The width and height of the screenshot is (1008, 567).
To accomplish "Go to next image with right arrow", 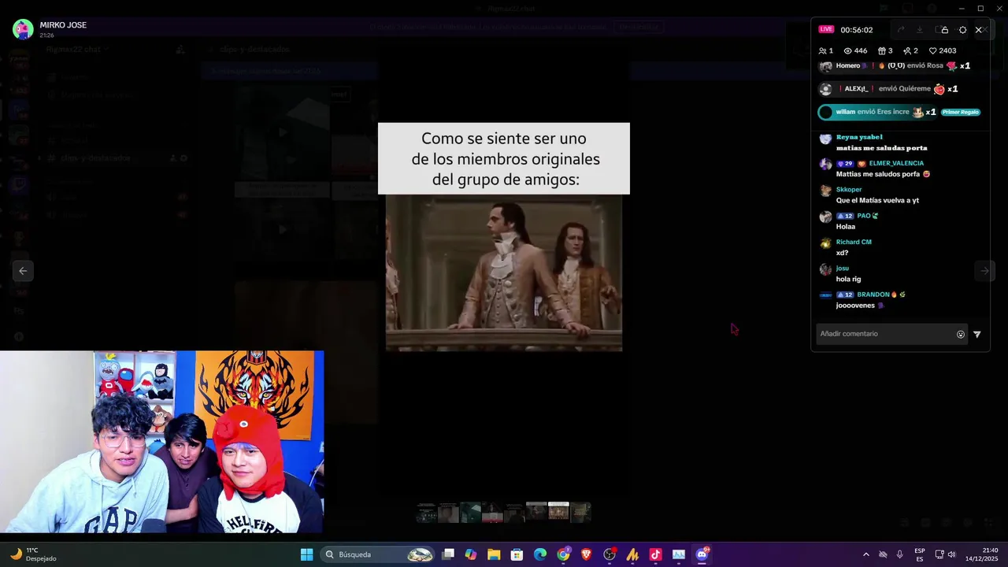I will 984,270.
